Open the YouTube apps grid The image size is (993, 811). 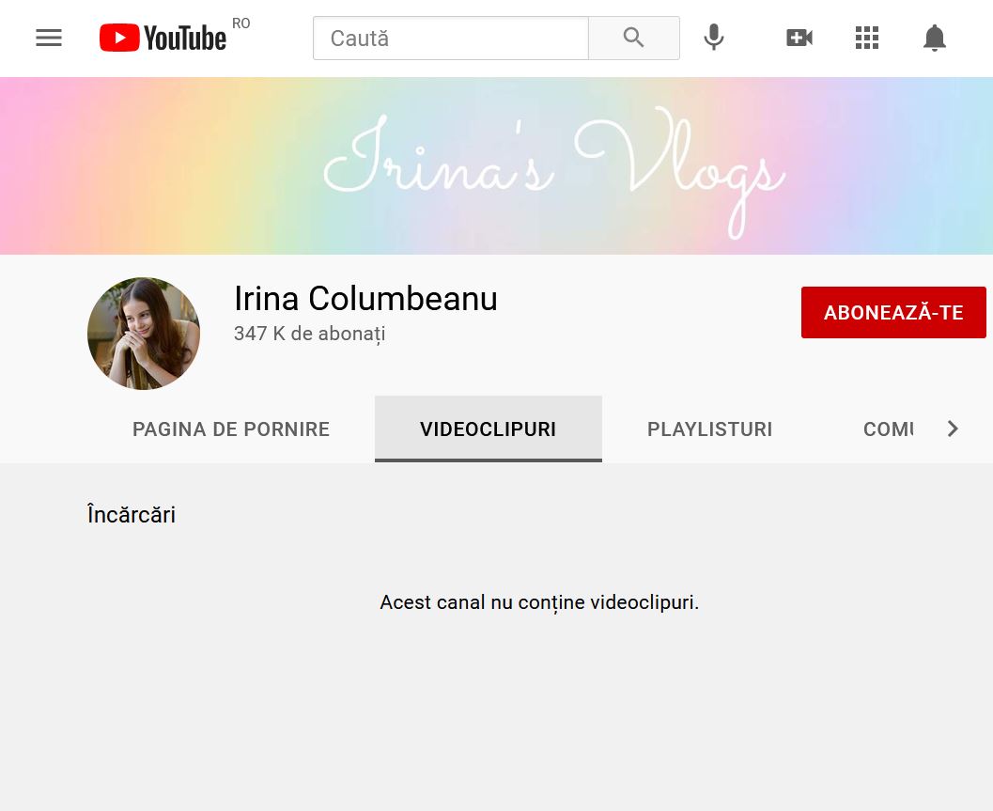click(866, 38)
